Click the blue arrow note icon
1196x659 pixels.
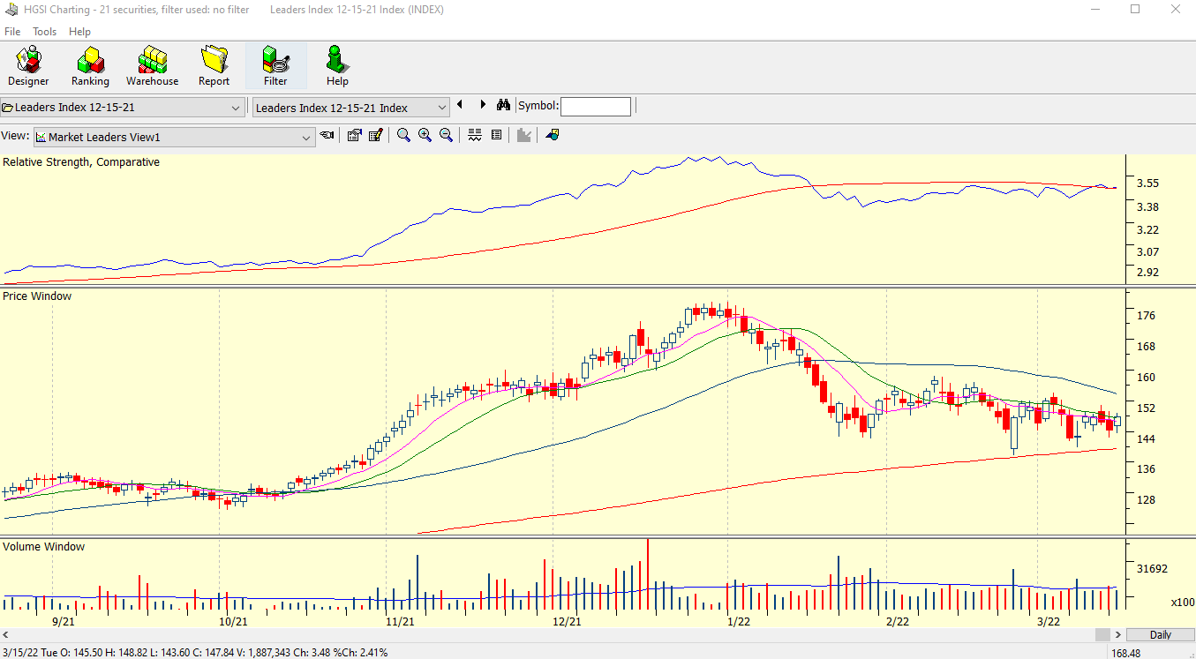coord(553,135)
